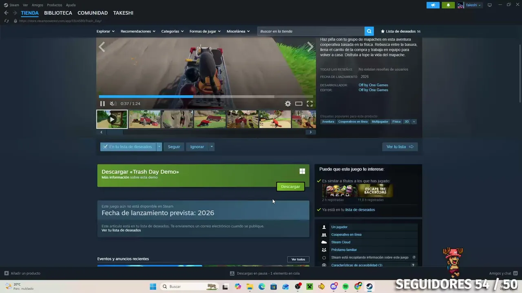Click 'Ver todos' events button
The height and width of the screenshot is (293, 522).
298,259
